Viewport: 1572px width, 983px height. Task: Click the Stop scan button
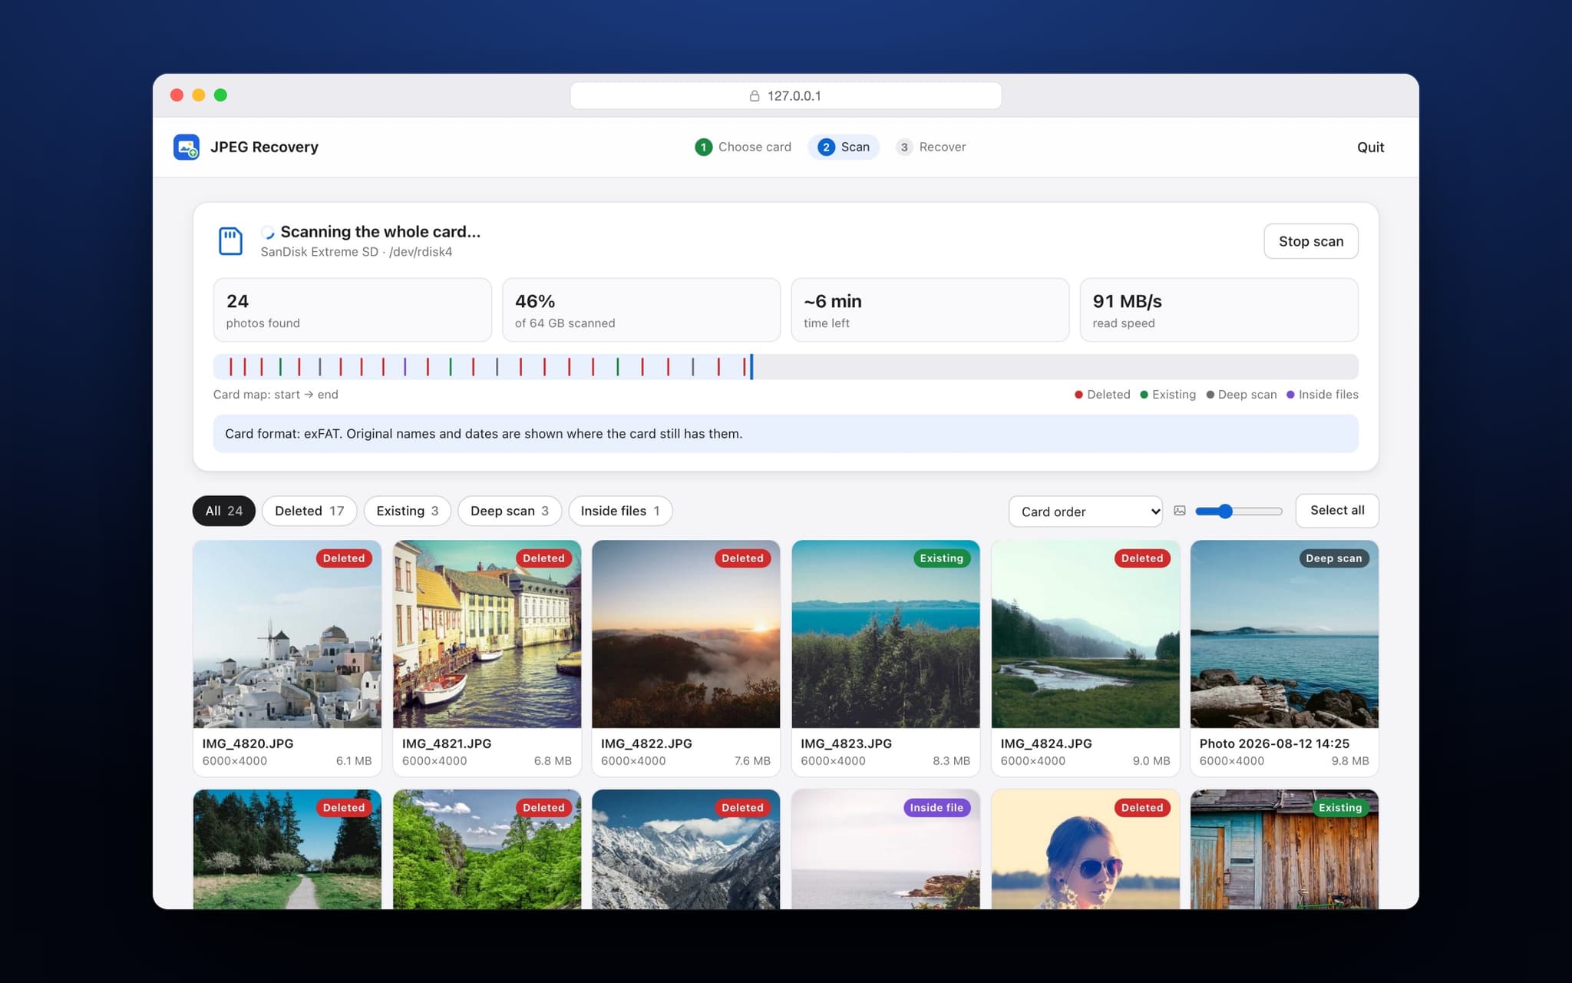pos(1310,241)
